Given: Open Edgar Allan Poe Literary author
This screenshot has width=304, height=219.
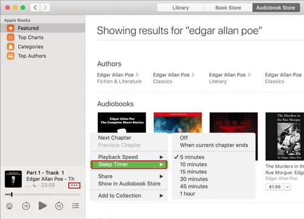Looking at the screenshot, I should [x=230, y=78].
